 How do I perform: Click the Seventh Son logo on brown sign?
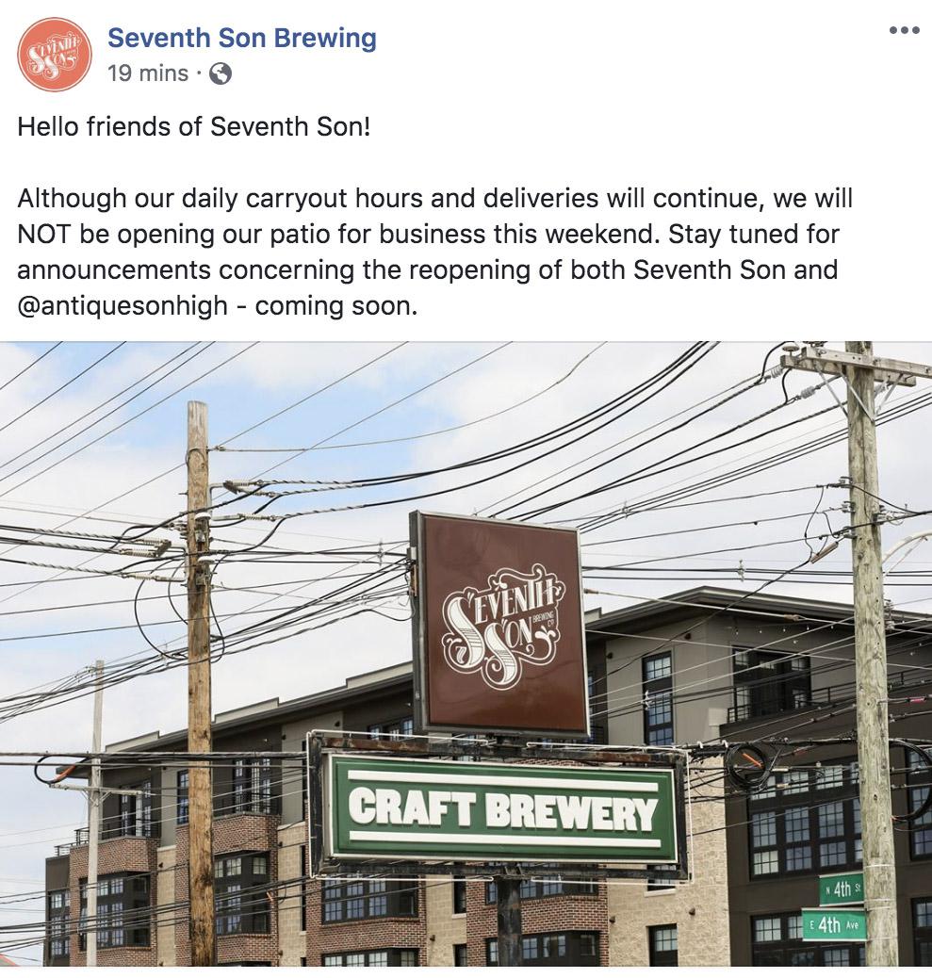tap(503, 627)
